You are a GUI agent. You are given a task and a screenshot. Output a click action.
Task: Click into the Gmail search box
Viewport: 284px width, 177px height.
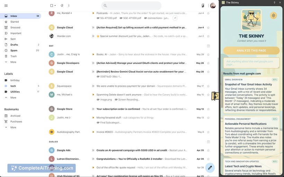click(131, 6)
